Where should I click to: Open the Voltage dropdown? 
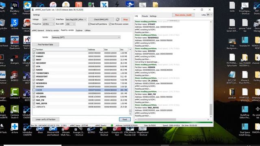(48, 19)
